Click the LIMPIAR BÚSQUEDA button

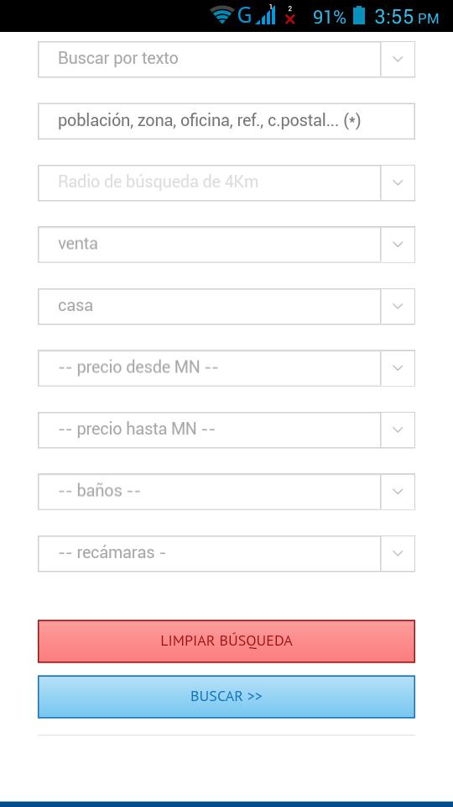pos(226,641)
